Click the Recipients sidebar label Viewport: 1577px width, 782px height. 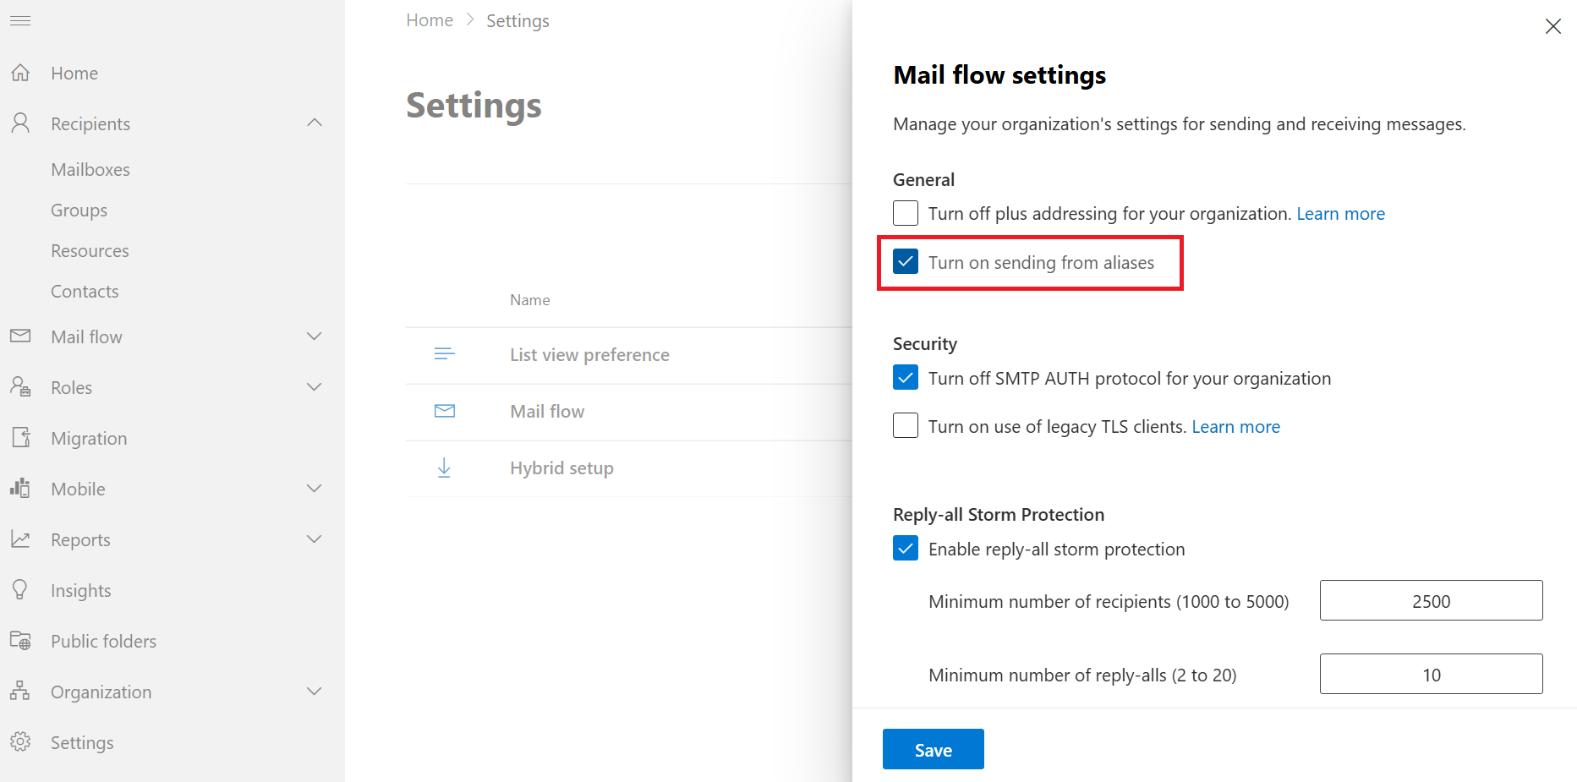pos(90,124)
